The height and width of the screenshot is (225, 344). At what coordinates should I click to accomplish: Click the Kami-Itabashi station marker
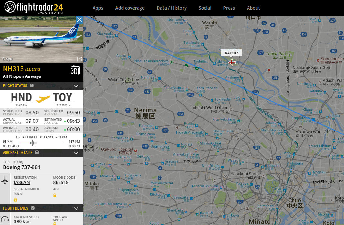[x=200, y=95]
